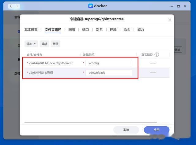
Task: Maximize the docker window
Action: click(179, 6)
